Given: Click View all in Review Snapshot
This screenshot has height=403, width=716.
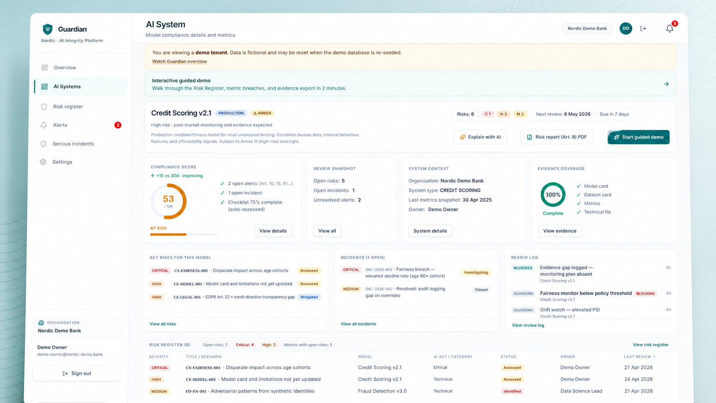Looking at the screenshot, I should click(327, 231).
